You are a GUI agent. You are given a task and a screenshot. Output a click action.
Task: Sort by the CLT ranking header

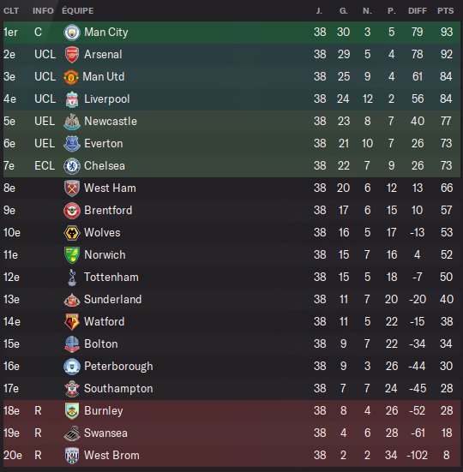tap(11, 11)
